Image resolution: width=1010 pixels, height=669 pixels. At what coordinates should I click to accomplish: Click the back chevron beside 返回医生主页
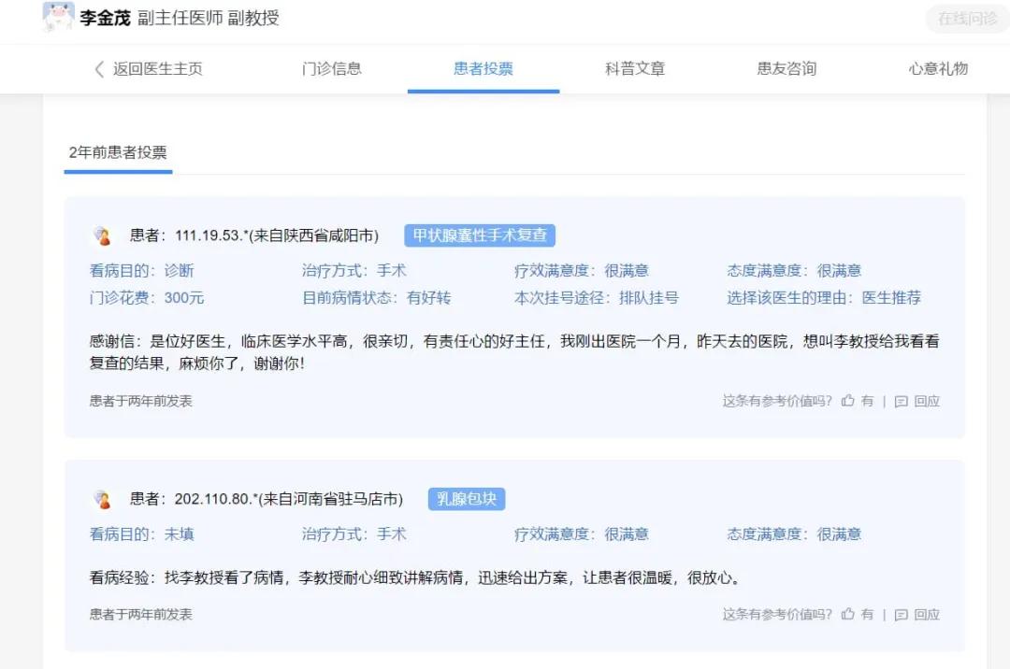coord(100,68)
